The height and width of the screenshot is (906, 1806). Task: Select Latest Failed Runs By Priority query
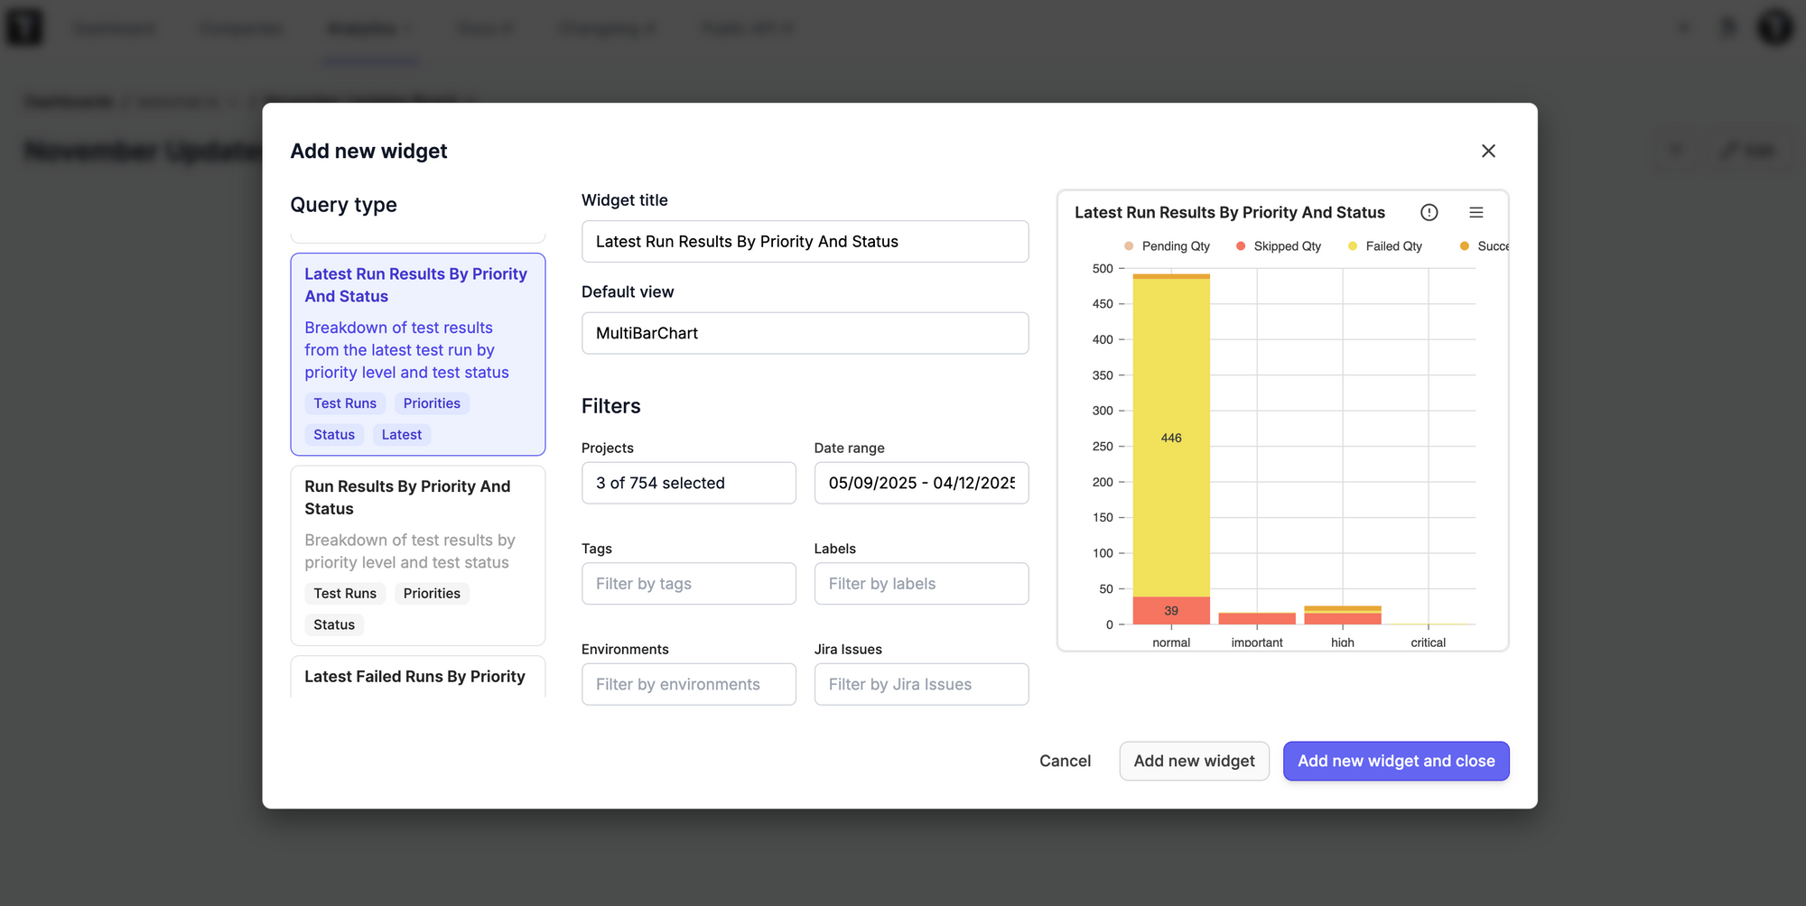pyautogui.click(x=415, y=677)
